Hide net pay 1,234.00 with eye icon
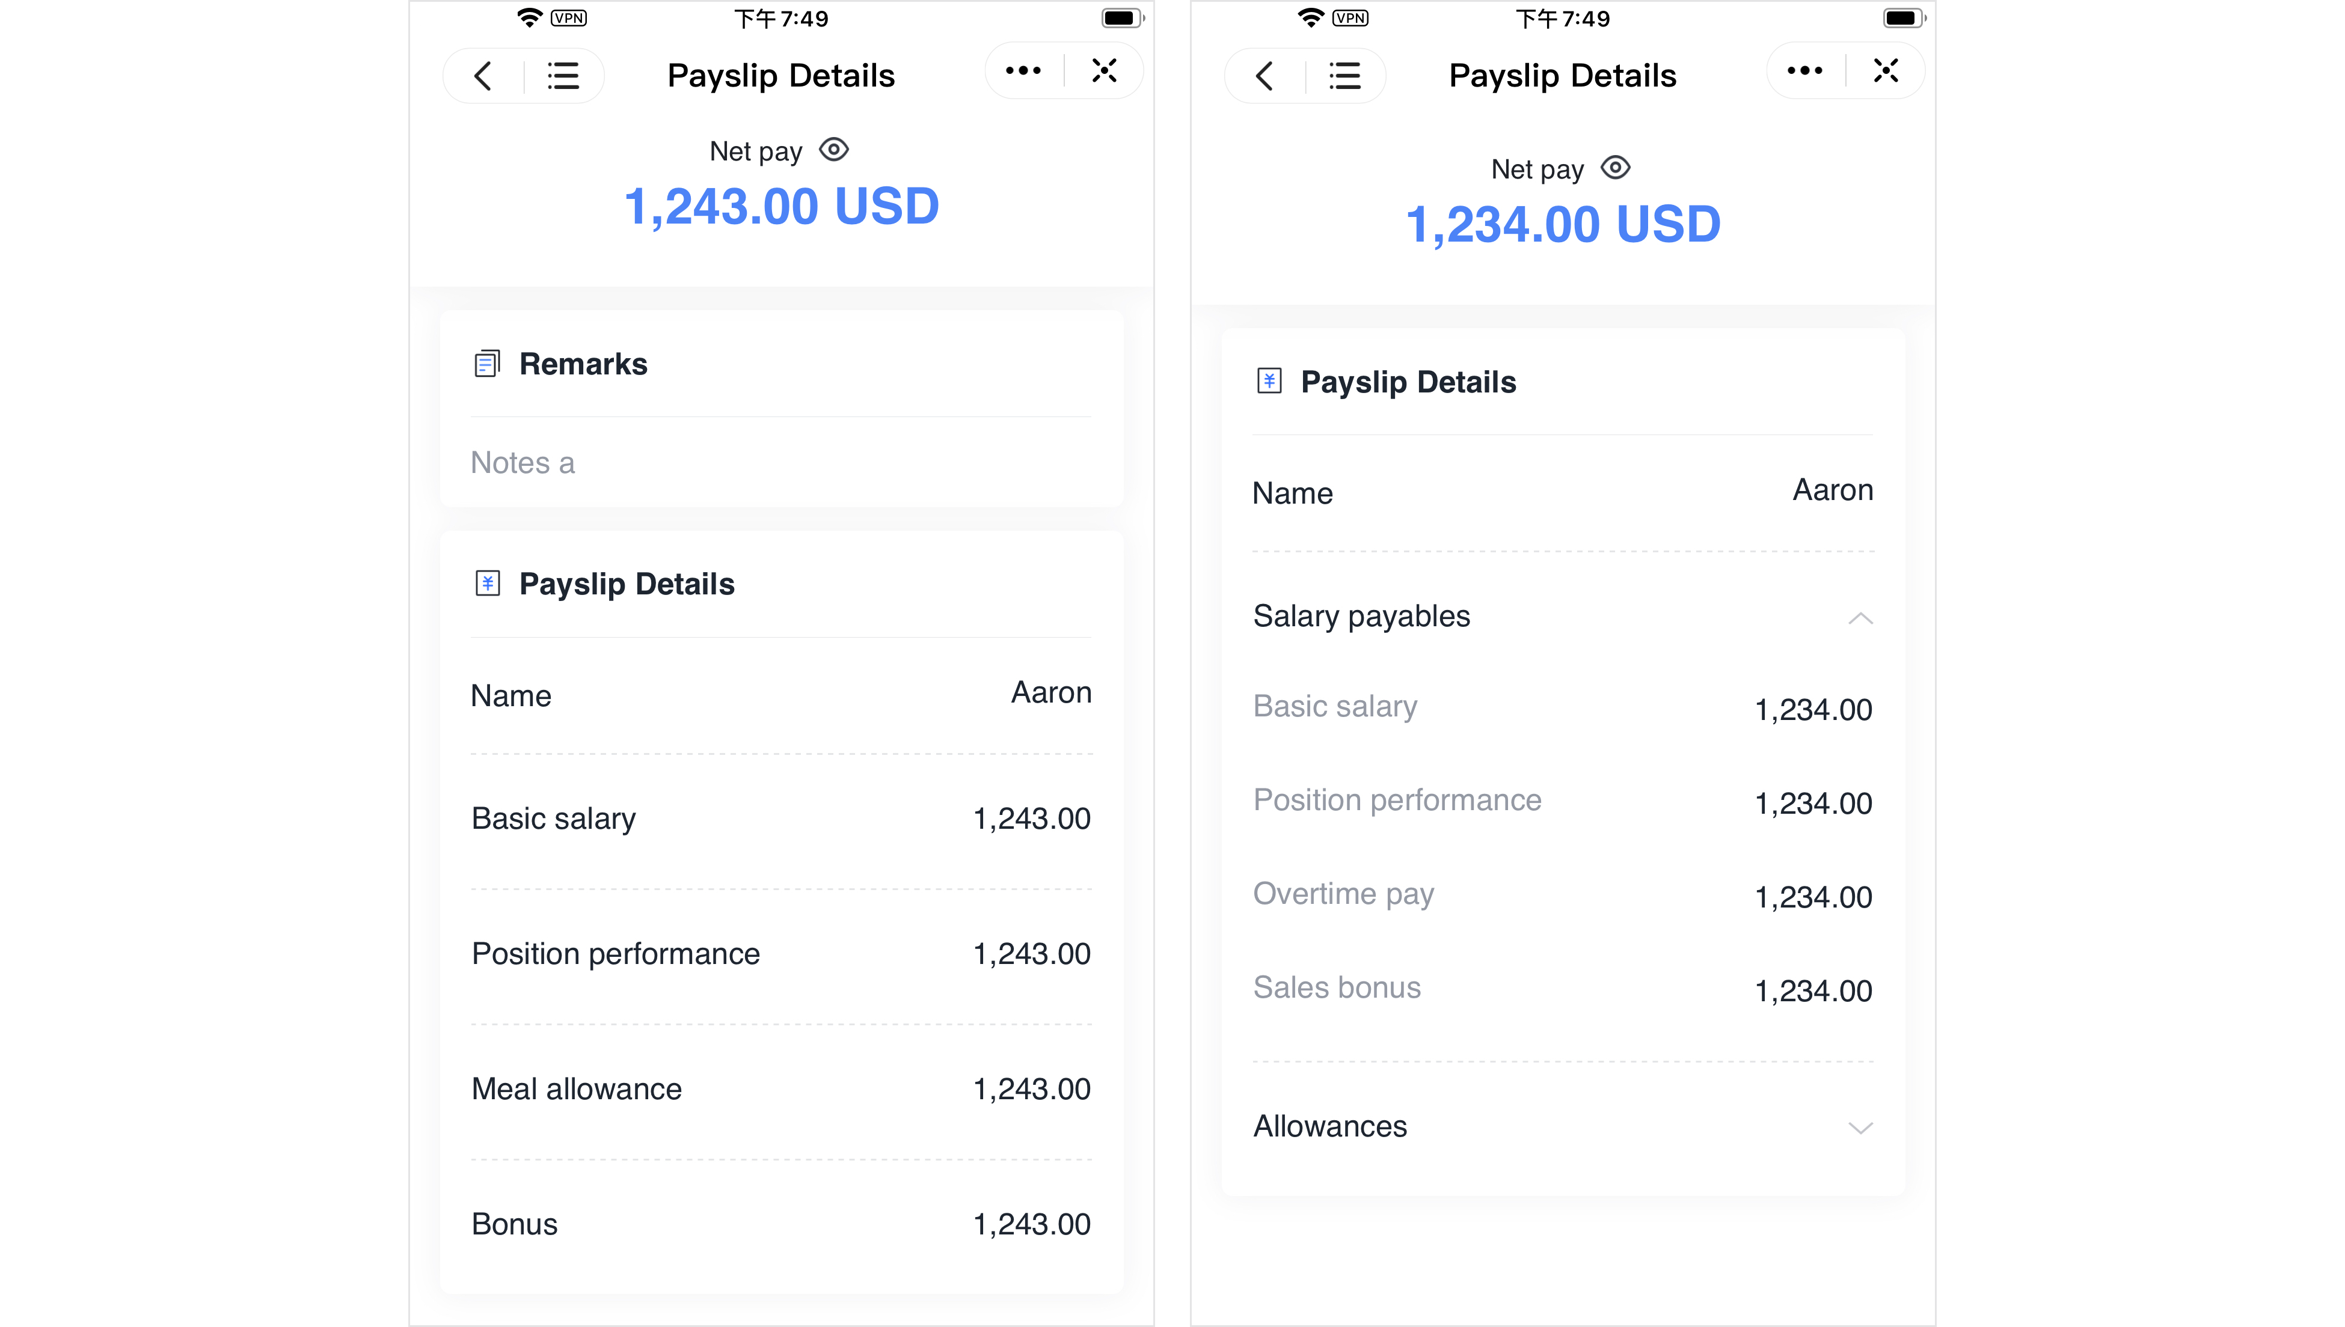Image resolution: width=2345 pixels, height=1327 pixels. click(x=1614, y=168)
